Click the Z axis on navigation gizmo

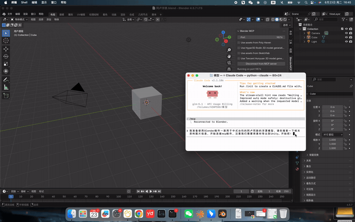pos(223,33)
